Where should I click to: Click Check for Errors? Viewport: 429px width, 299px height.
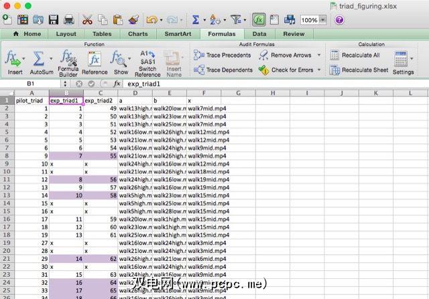[286, 70]
